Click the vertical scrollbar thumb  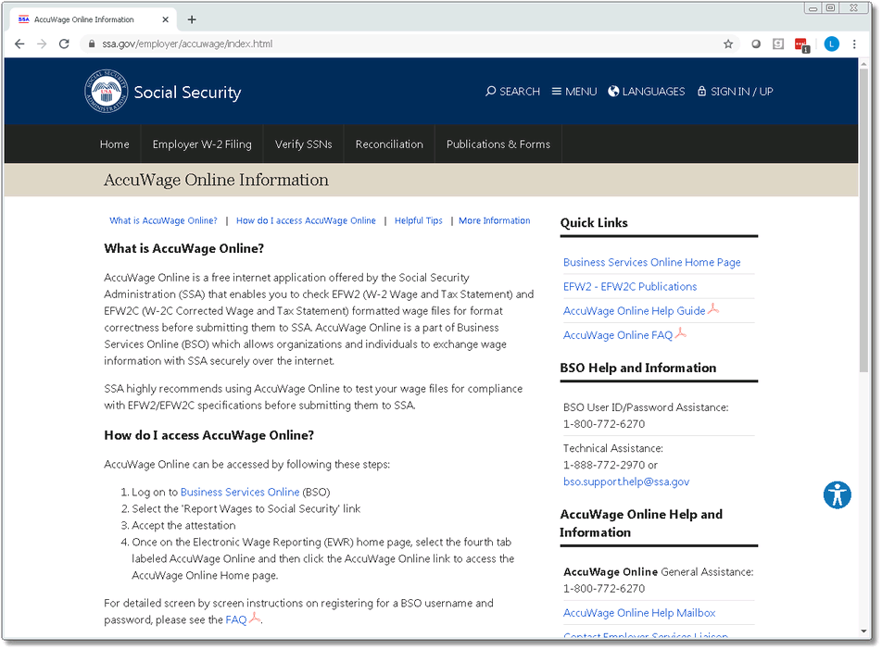pyautogui.click(x=864, y=220)
